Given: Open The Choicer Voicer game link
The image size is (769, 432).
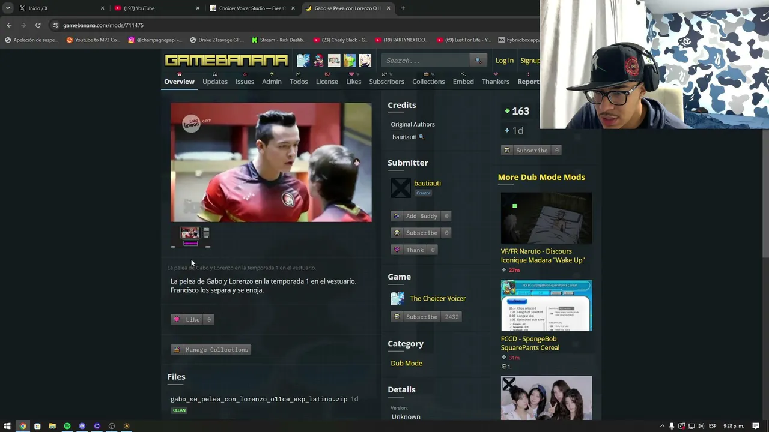Looking at the screenshot, I should 437,298.
